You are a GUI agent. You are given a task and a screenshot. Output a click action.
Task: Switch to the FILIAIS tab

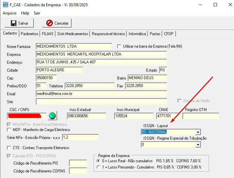pos(48,34)
